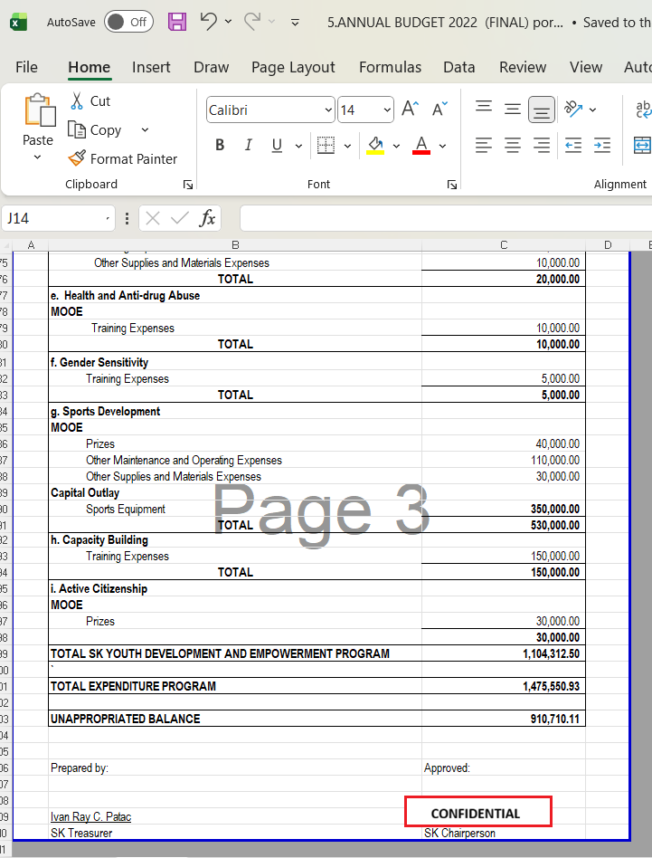
Task: Toggle Italic formatting
Action: click(248, 145)
